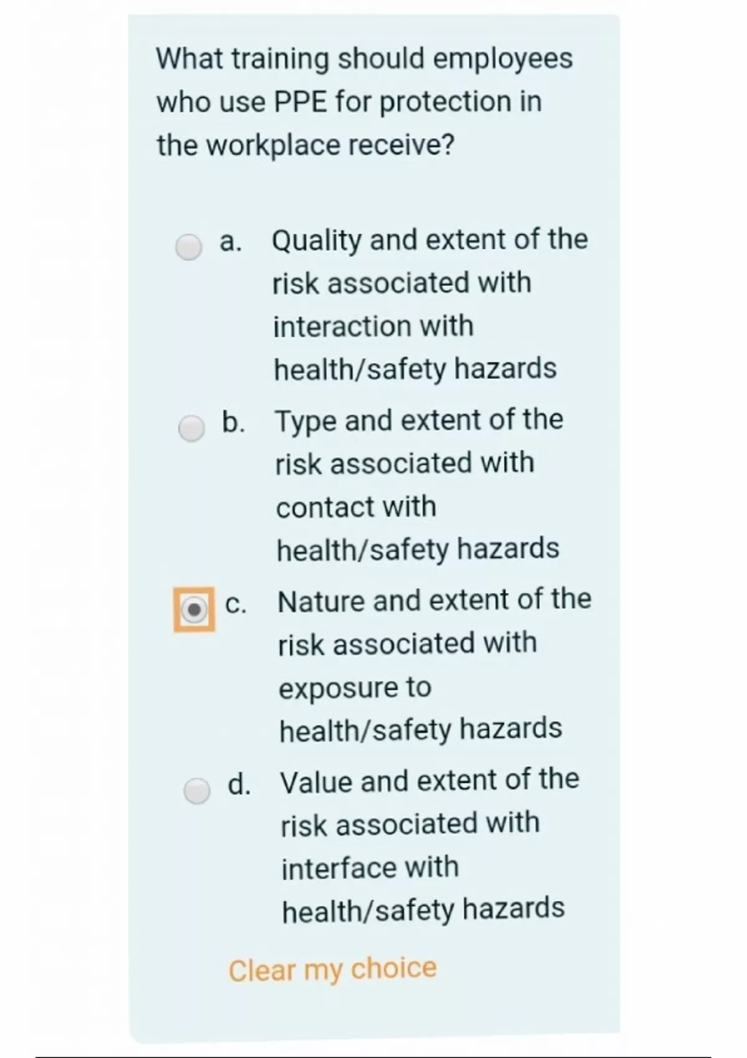Click question line 'the workplace receive?'
Image resolution: width=747 pixels, height=1058 pixels.
(306, 145)
